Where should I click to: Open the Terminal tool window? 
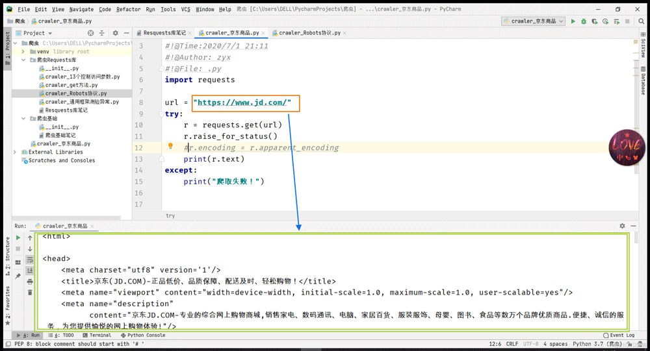[97, 335]
